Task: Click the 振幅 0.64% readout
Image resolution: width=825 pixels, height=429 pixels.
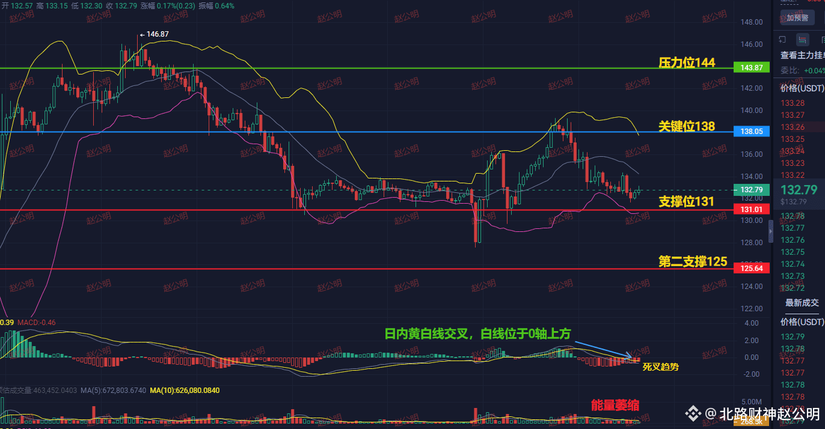Action: (x=216, y=5)
